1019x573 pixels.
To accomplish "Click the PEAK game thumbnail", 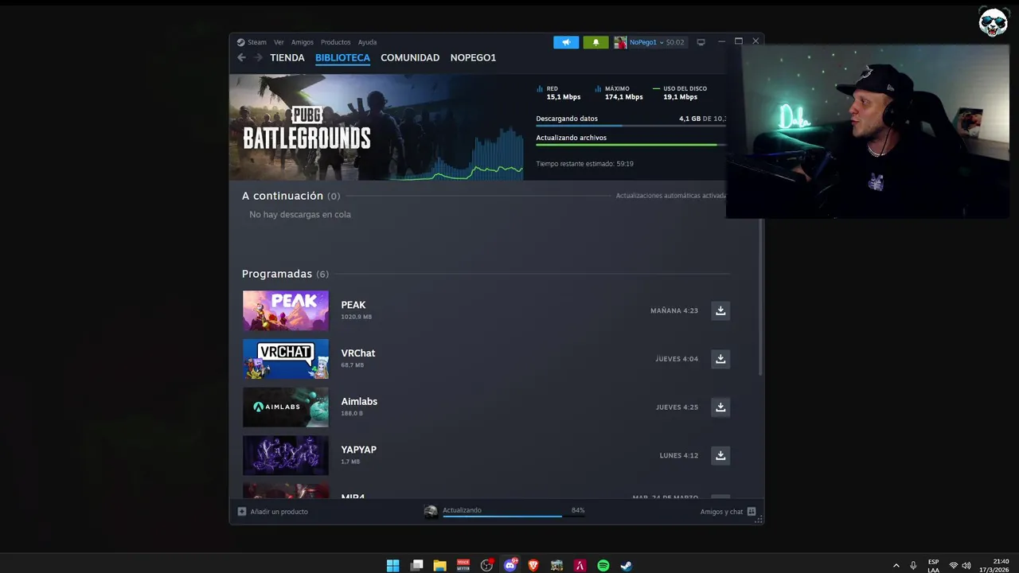I will coord(286,310).
